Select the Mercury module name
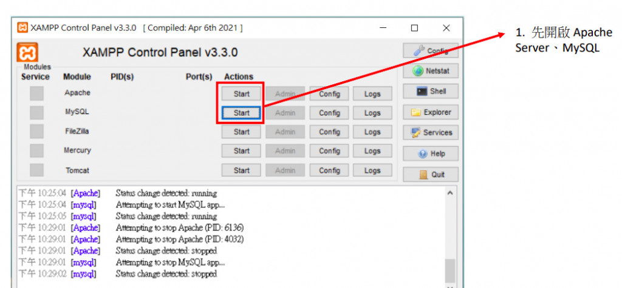 point(77,150)
